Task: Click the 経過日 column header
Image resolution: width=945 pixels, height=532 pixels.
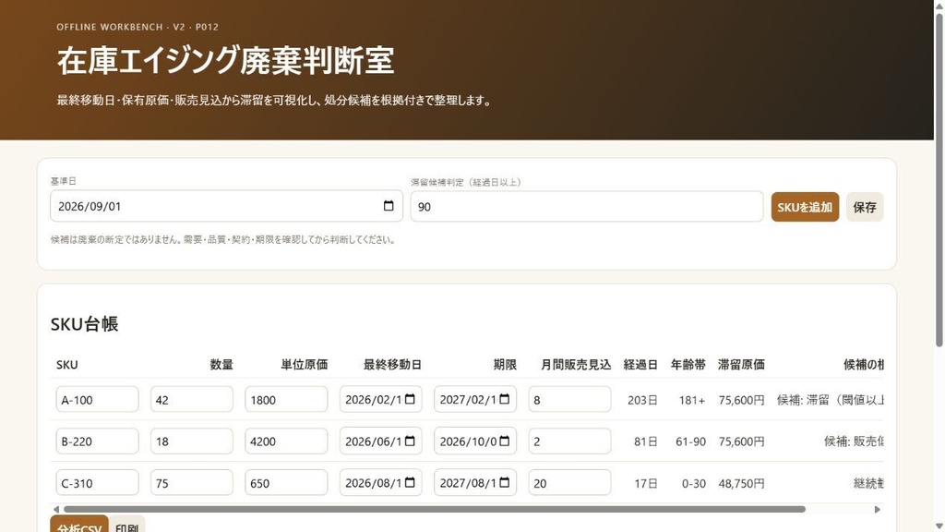Action: click(640, 364)
